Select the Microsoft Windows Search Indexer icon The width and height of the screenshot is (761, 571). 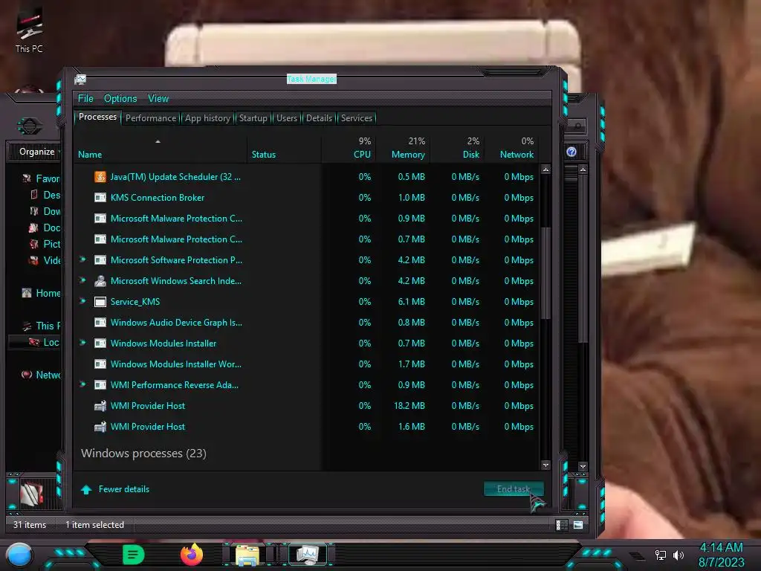pos(100,280)
